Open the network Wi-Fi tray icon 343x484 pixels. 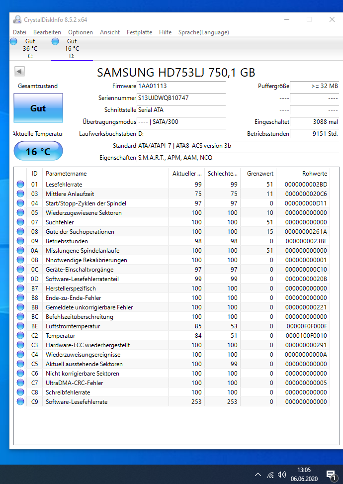tap(270, 475)
